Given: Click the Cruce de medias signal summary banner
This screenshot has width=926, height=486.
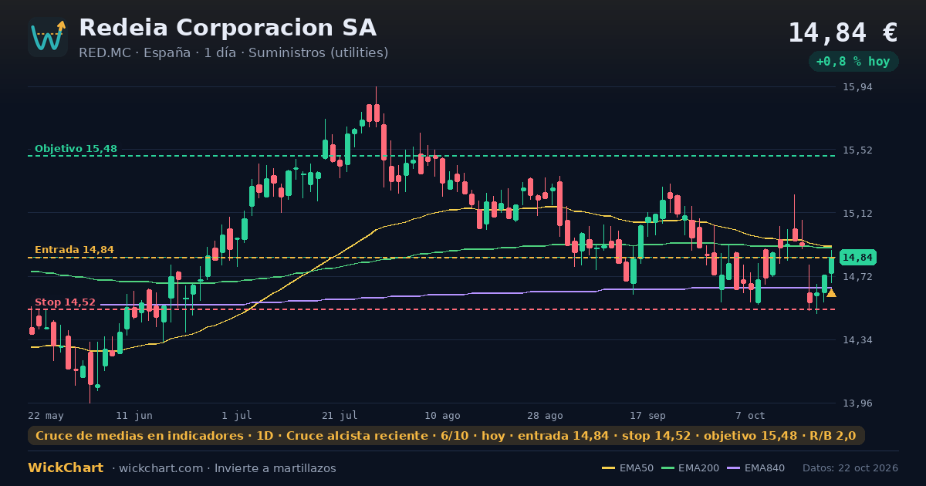Looking at the screenshot, I should tap(446, 436).
